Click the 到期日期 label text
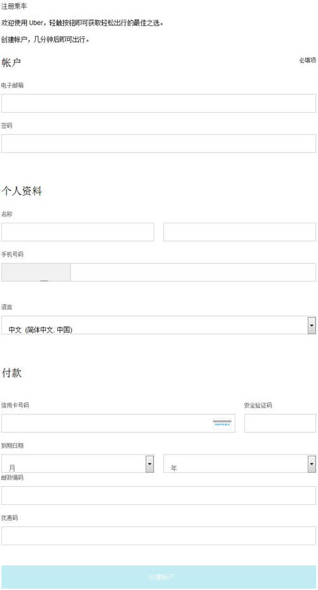 (x=13, y=446)
